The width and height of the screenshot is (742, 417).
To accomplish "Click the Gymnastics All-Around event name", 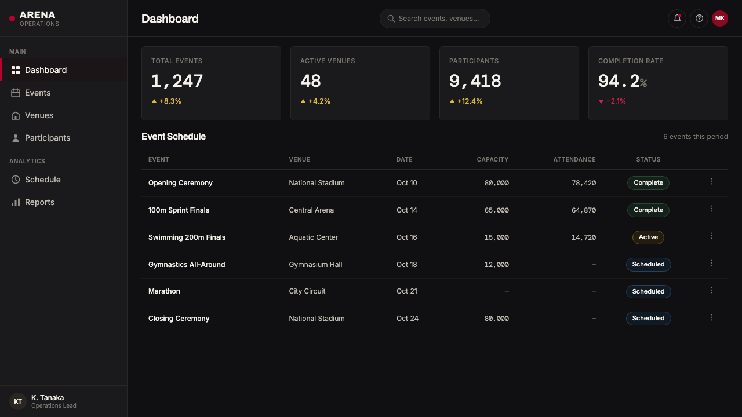I will pyautogui.click(x=187, y=265).
